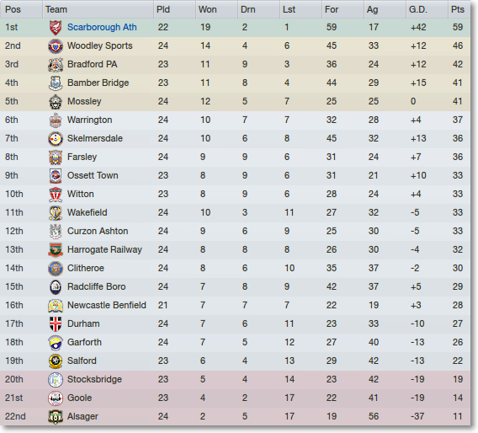Open the Stocksbridge team name
This screenshot has width=478, height=433.
(x=94, y=379)
